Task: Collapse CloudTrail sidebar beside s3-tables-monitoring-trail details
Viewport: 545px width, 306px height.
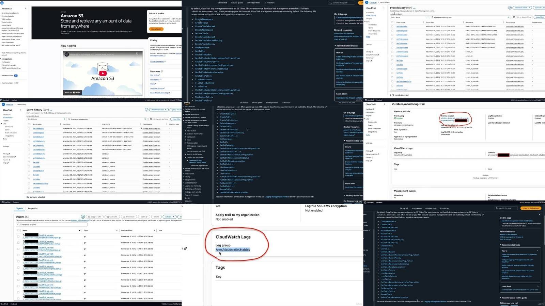Action: coord(384,104)
